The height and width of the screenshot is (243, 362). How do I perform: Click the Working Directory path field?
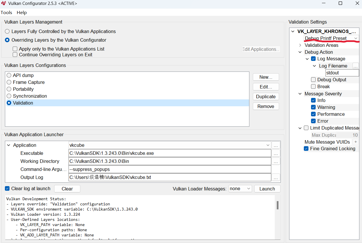coord(170,161)
